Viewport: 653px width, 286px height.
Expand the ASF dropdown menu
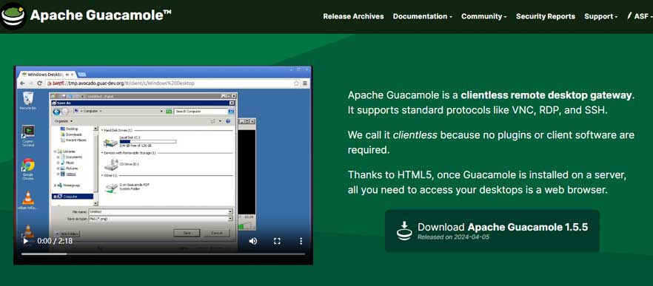(640, 16)
